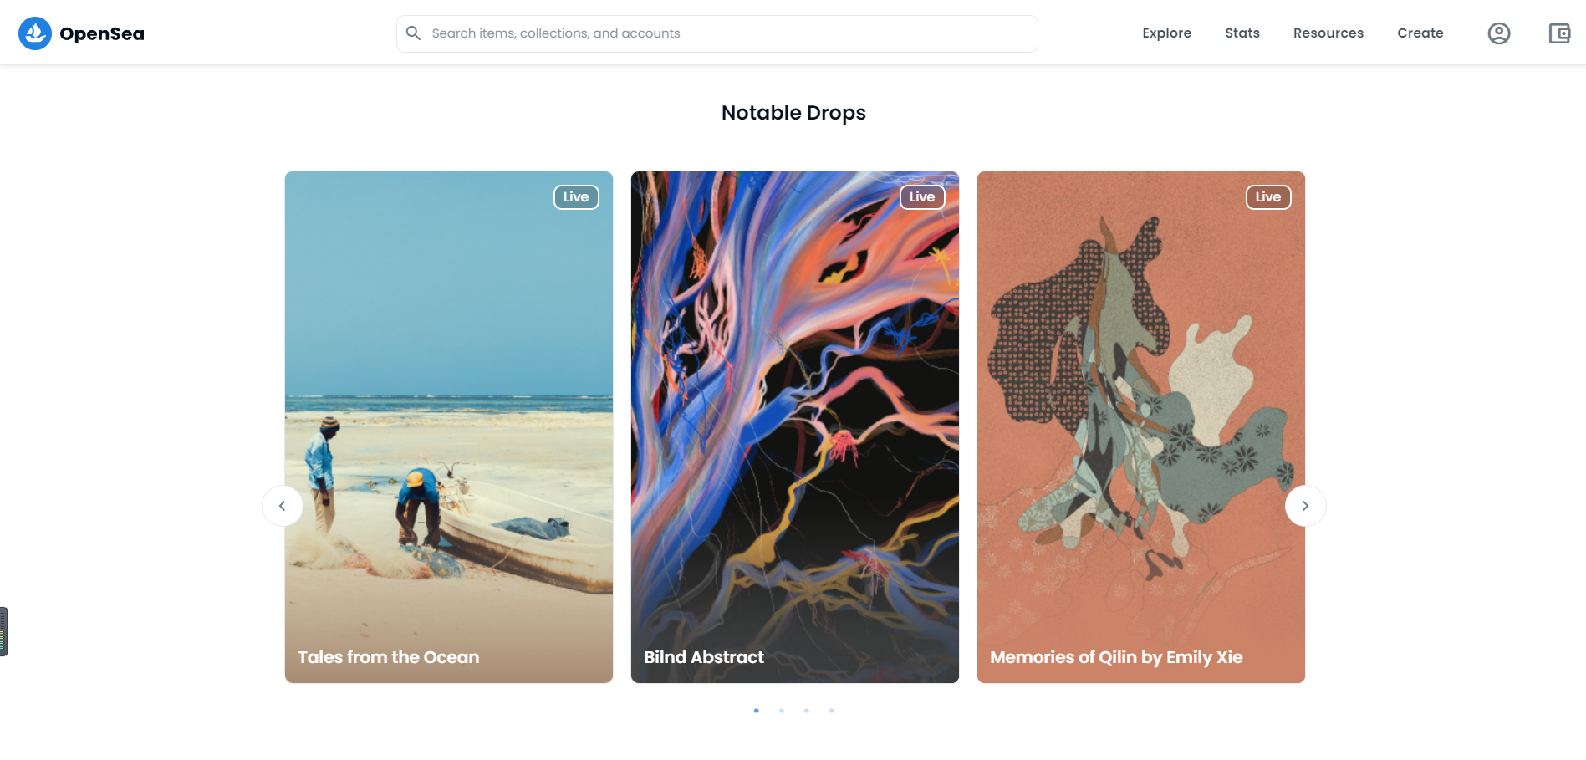Expand the Resources menu
The image size is (1586, 760).
tap(1328, 33)
